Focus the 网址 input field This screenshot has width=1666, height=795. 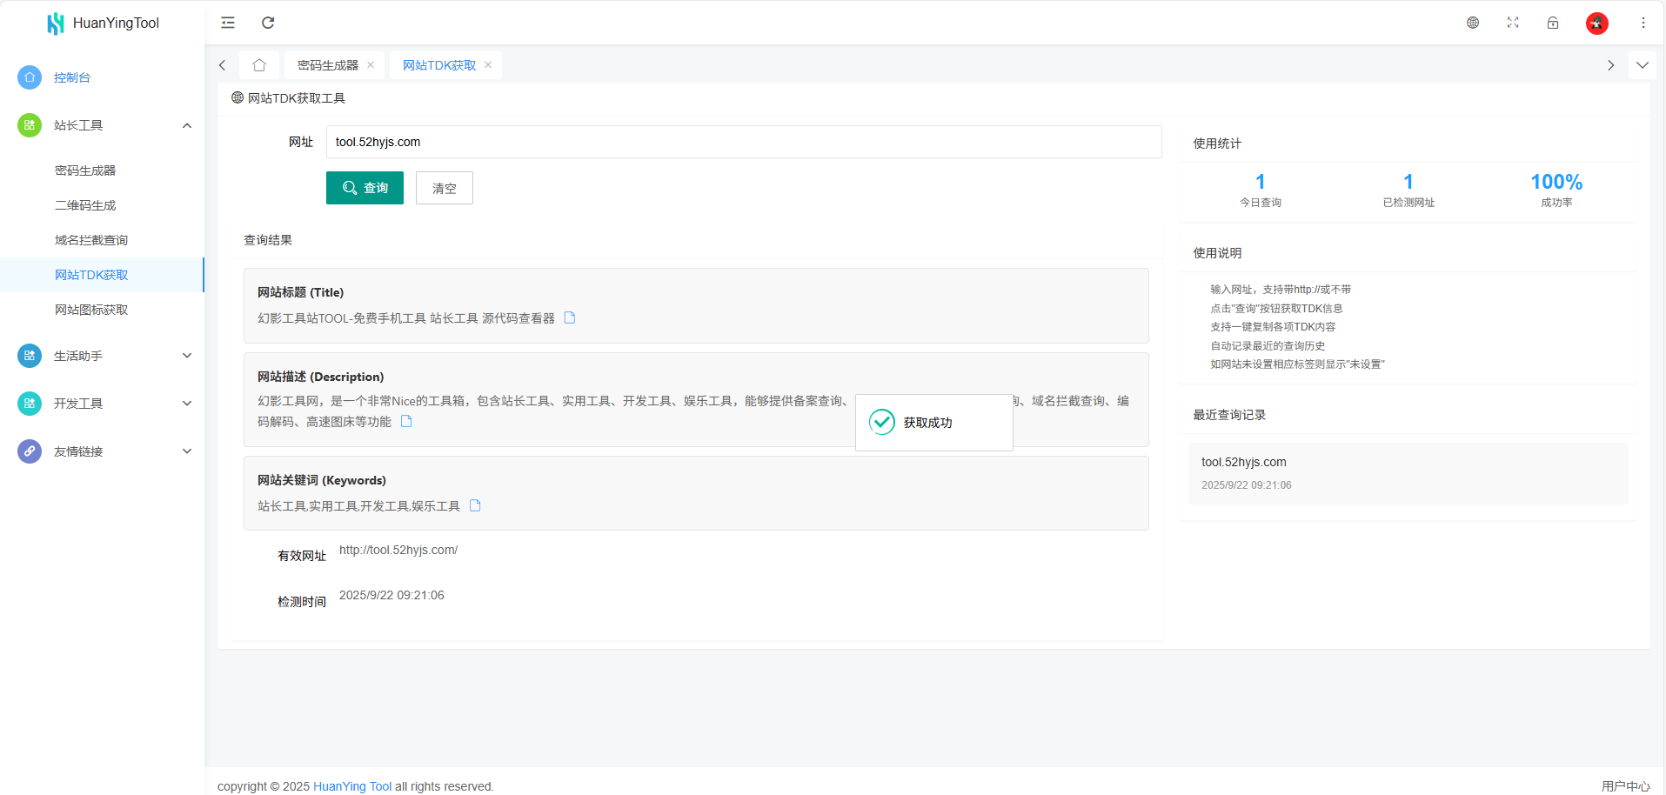(x=743, y=142)
